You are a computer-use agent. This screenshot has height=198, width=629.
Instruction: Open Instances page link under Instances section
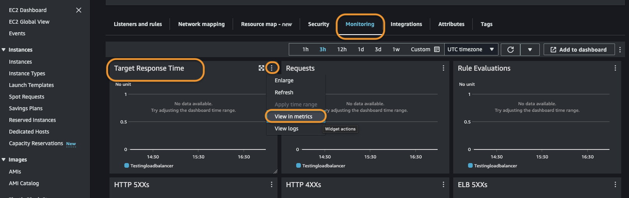(20, 62)
